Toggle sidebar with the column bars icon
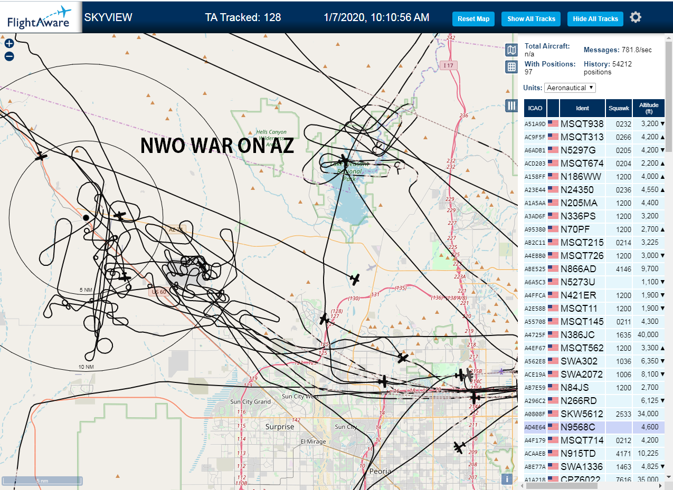Screen dimensions: 673x490 point(511,105)
